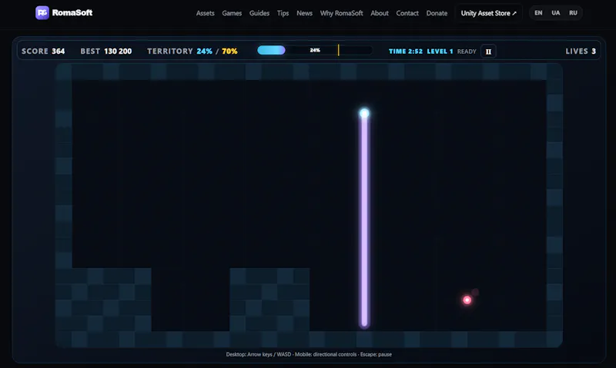Pause the game with the pause button
The image size is (616, 368).
click(488, 51)
